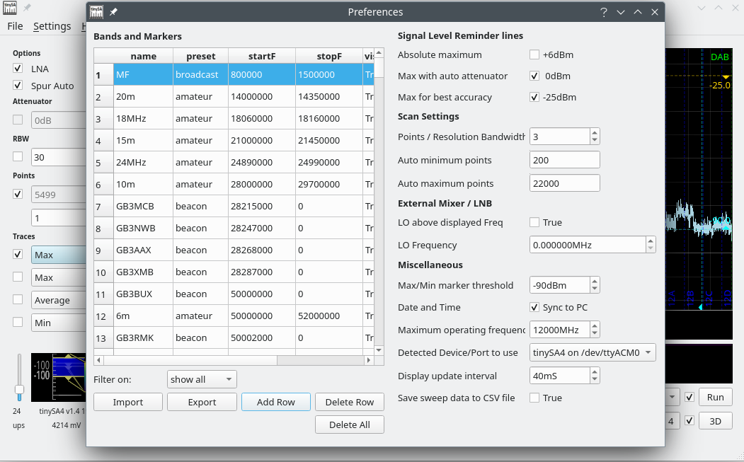Lower Max/Min marker threshold with down arrow
The width and height of the screenshot is (744, 462).
click(x=595, y=289)
